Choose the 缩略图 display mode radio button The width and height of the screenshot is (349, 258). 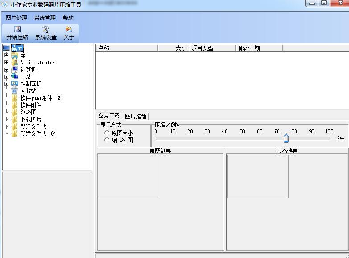pyautogui.click(x=107, y=140)
